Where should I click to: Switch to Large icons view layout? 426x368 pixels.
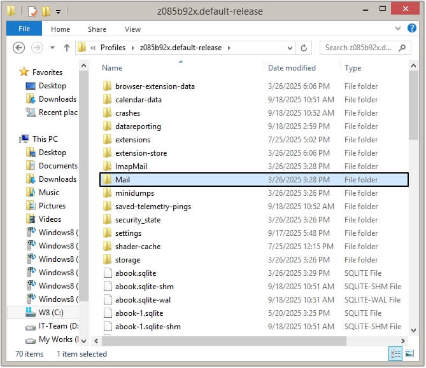[408, 354]
